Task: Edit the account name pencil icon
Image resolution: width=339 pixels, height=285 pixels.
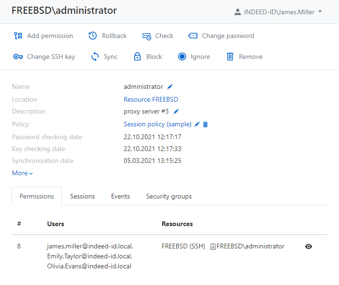Action: click(170, 86)
